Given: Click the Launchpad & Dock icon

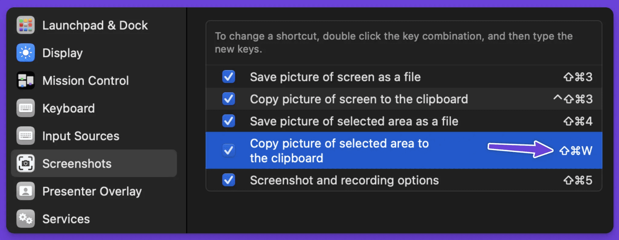Looking at the screenshot, I should point(26,25).
